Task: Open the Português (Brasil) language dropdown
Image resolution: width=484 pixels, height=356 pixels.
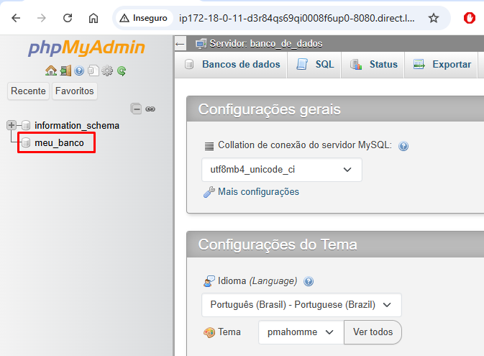Action: coord(301,305)
